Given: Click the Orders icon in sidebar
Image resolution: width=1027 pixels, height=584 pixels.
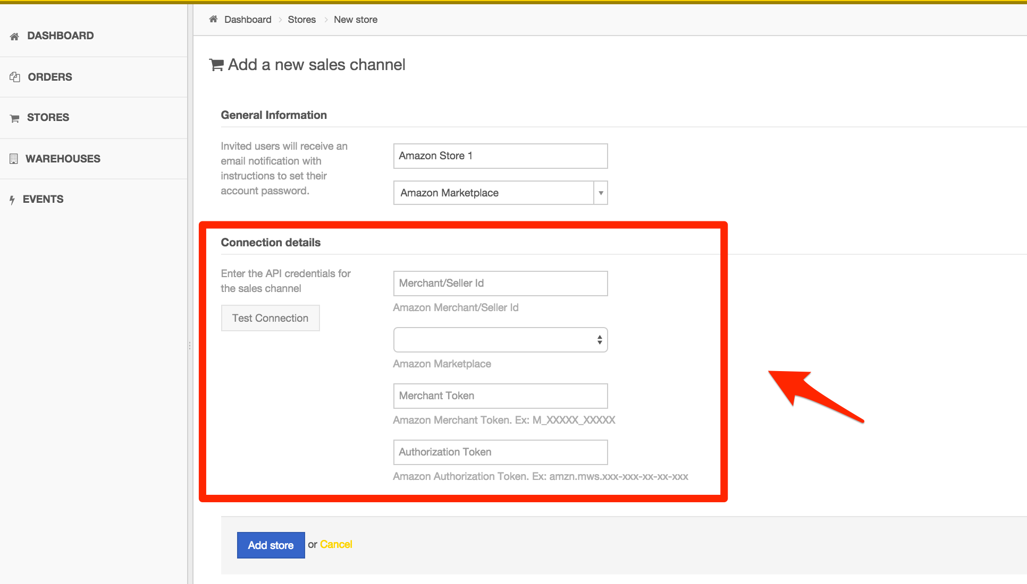Looking at the screenshot, I should point(15,77).
